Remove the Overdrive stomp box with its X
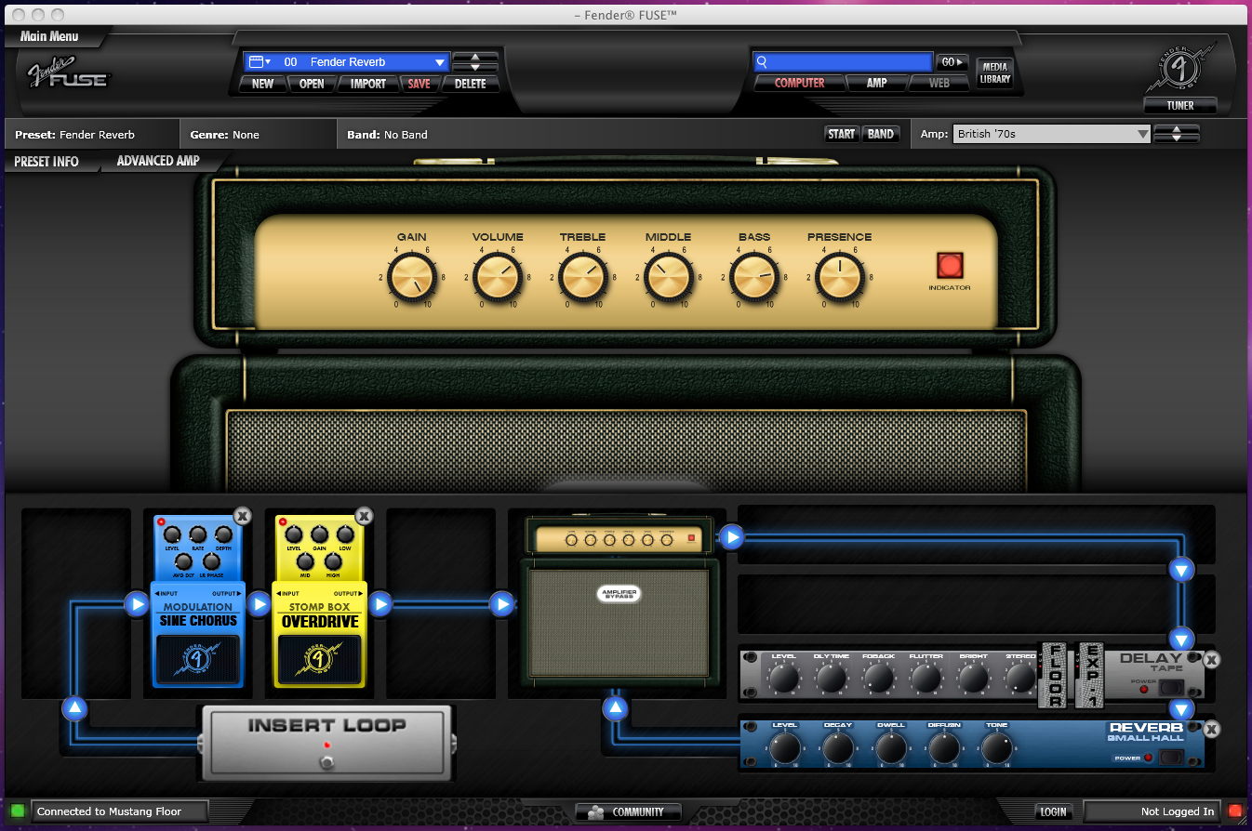 [364, 516]
